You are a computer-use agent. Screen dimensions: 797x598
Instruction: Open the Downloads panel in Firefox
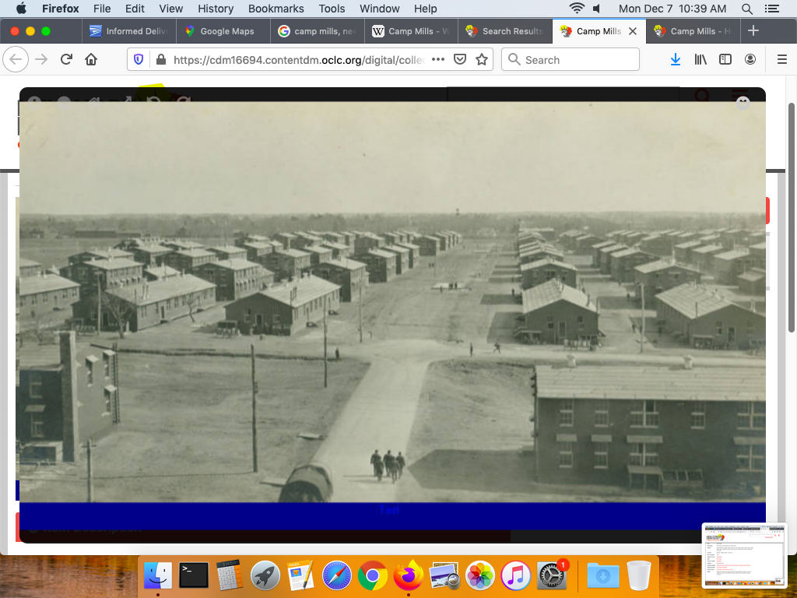(676, 60)
